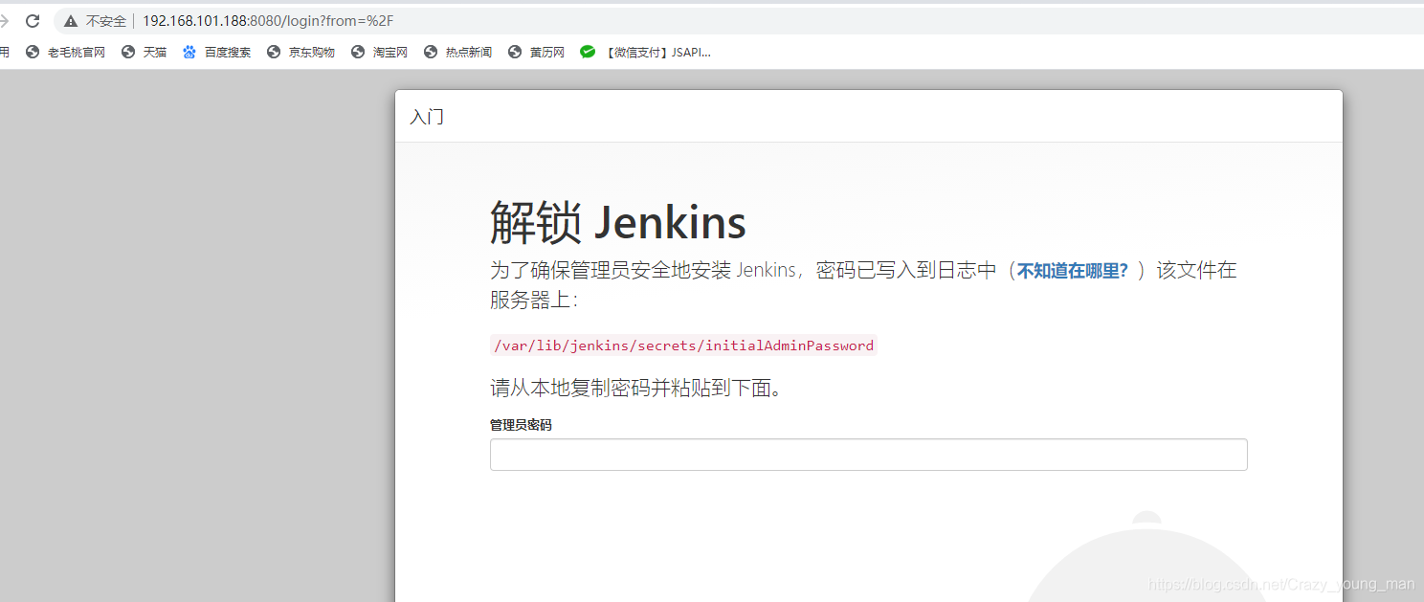This screenshot has width=1424, height=602.
Task: Click the 不安全 security label
Action: point(106,20)
